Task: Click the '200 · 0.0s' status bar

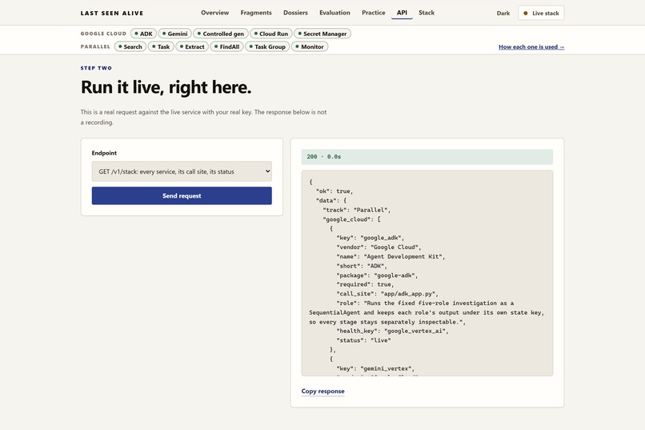Action: (427, 157)
